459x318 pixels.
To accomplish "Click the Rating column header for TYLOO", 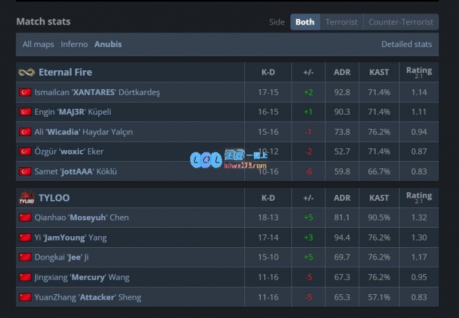I will [x=419, y=197].
